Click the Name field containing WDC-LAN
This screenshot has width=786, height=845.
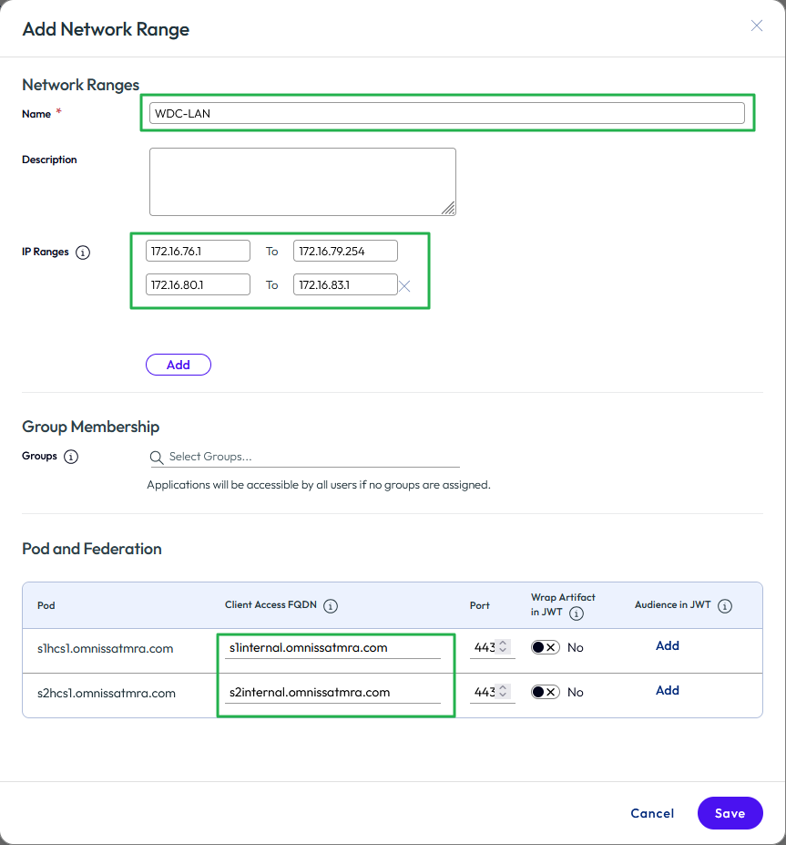pyautogui.click(x=446, y=113)
